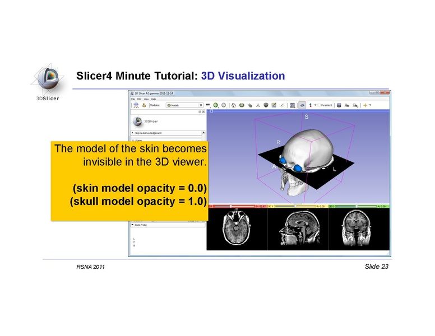
Task: Open the dropdown arrow beside fiducial icon
Action: 315,105
